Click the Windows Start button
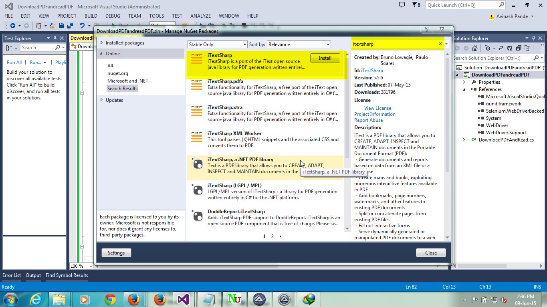Viewport: 547px width, 307px height. [10, 299]
